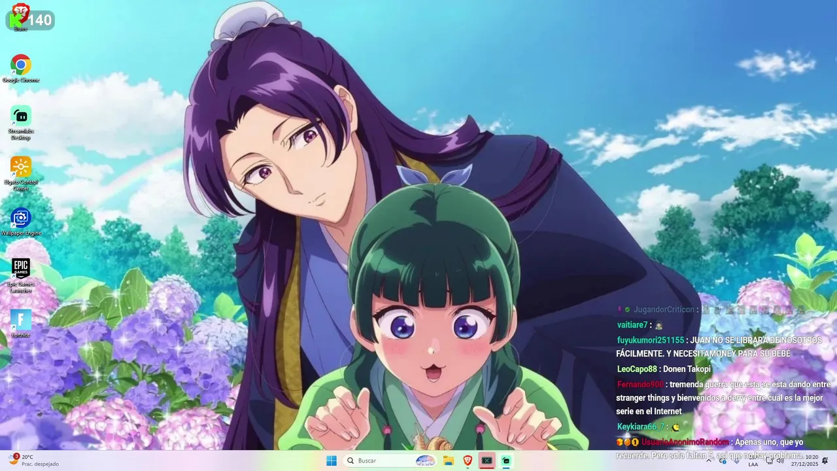
Task: Click the username Keykiara66_7 in chat
Action: pos(641,427)
